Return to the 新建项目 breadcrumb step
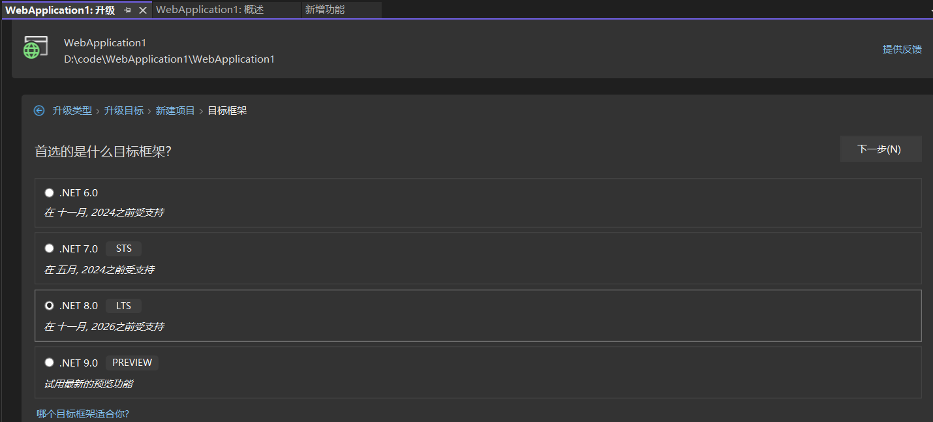933x422 pixels. [x=175, y=111]
